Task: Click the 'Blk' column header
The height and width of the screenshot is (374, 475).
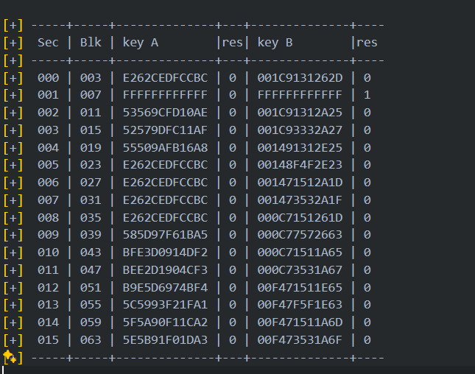Action: [x=90, y=43]
